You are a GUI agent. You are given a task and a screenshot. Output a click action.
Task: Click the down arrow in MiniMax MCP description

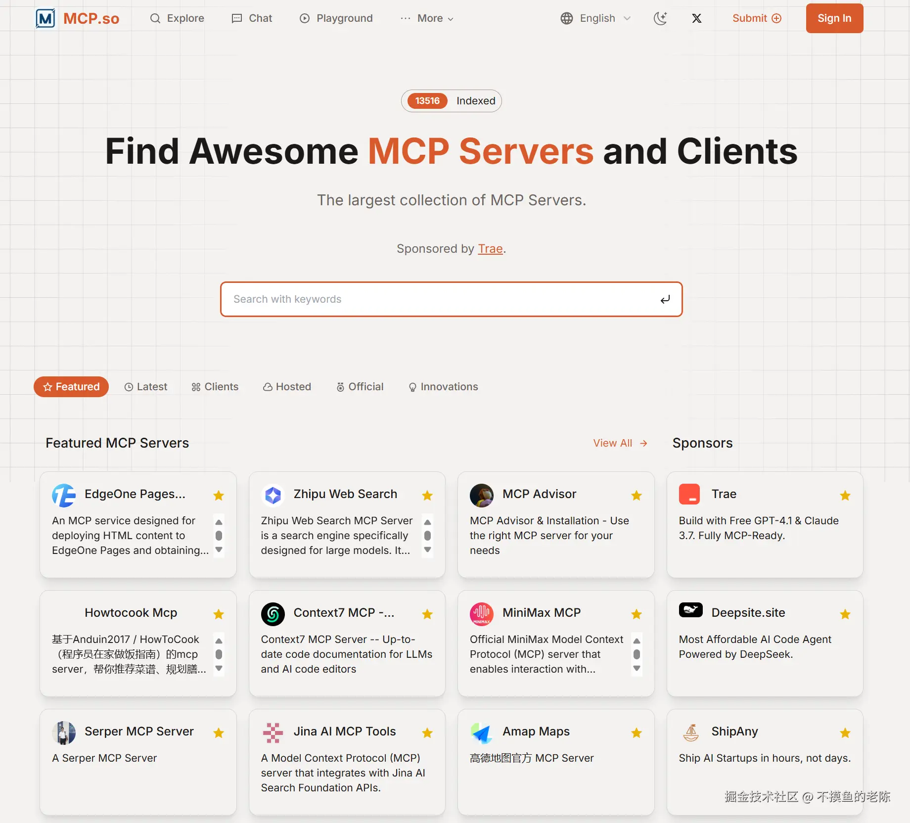tap(637, 668)
